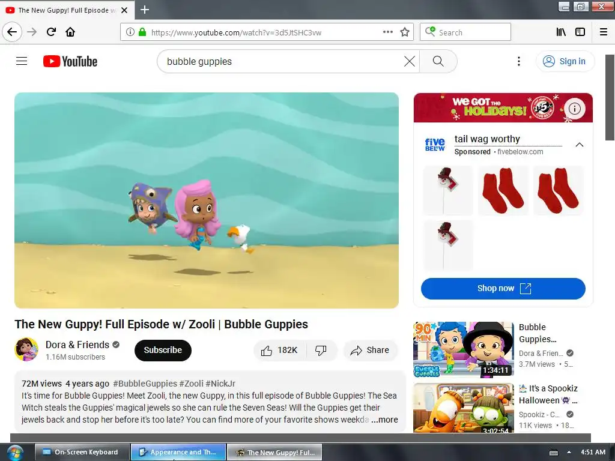The image size is (615, 461).
Task: Collapse the Five Below ad panel chevron
Action: click(x=580, y=145)
